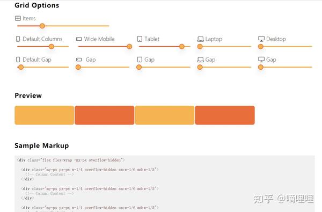The height and width of the screenshot is (212, 322).
Task: Click the Wide Mobile landscape-phone icon
Action: 79,39
